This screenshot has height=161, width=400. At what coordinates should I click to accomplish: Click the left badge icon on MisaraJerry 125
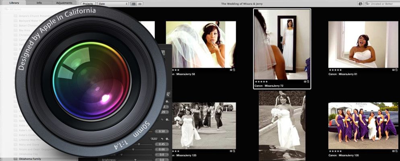(x=231, y=151)
